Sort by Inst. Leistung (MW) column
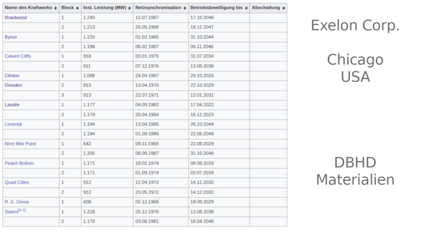Viewport: 437px width, 232px height. pyautogui.click(x=129, y=8)
